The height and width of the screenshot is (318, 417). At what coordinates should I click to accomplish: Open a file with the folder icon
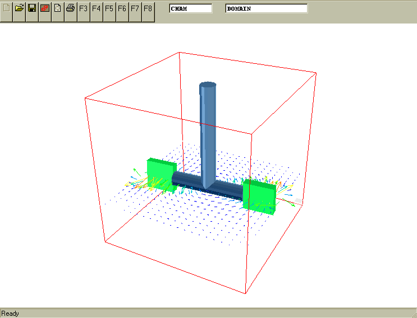click(x=19, y=8)
